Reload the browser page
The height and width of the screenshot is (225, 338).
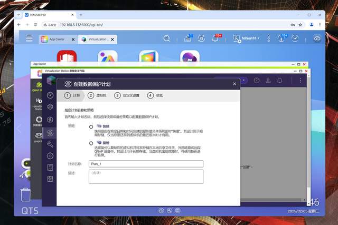(x=35, y=25)
